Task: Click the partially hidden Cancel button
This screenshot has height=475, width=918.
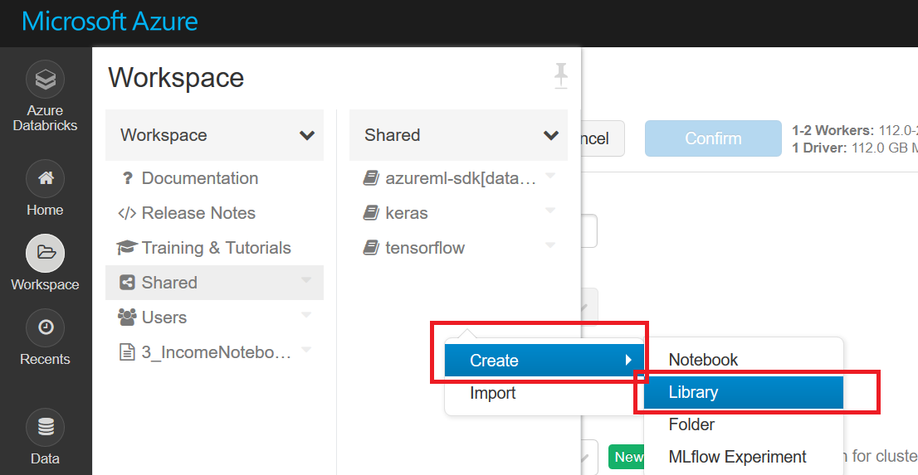Action: coord(603,138)
